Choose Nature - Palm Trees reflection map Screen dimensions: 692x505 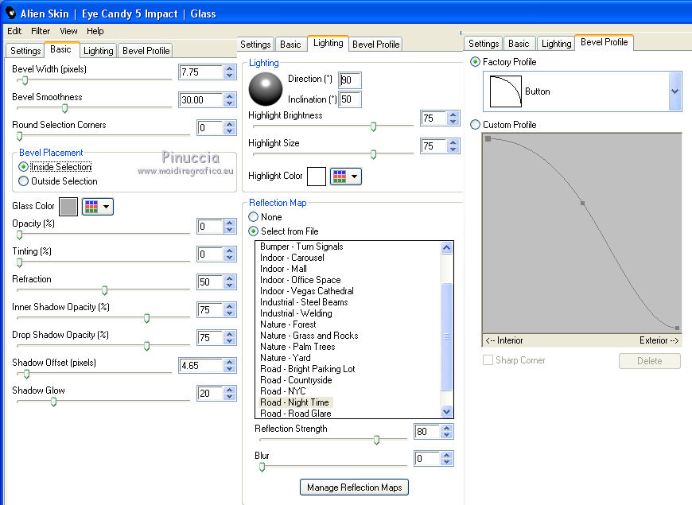coord(297,347)
